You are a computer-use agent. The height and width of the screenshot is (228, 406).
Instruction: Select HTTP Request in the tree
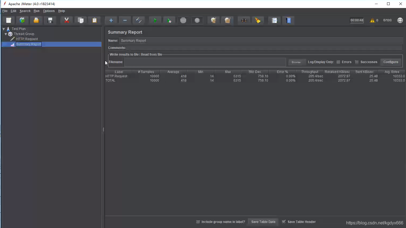click(27, 39)
